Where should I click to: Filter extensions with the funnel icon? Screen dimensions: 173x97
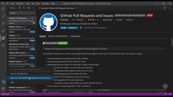coord(19,8)
